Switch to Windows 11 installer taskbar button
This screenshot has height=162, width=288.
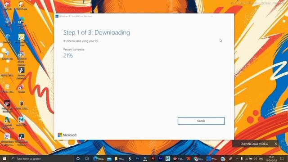pos(211,158)
